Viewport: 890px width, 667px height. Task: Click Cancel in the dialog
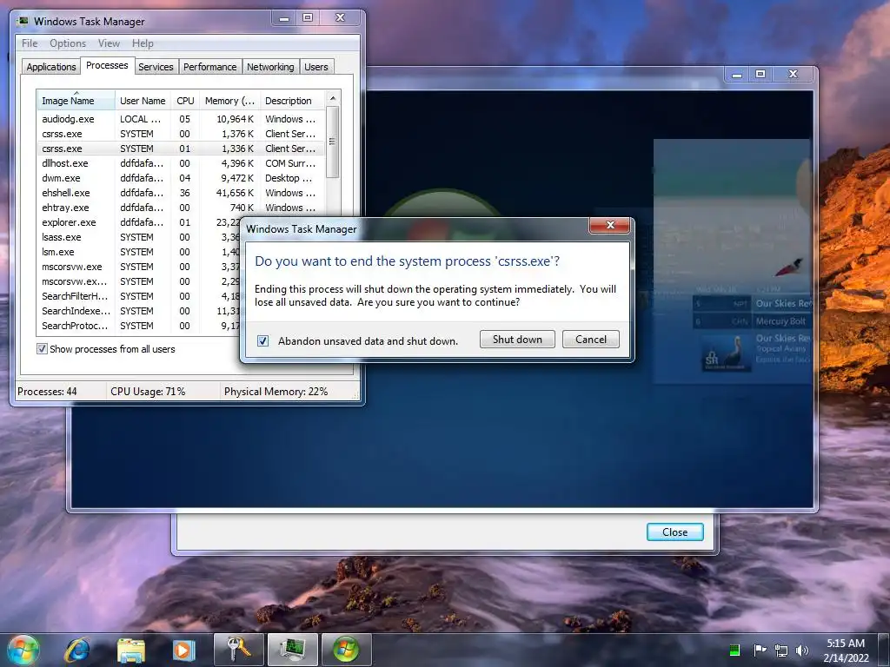pos(591,340)
